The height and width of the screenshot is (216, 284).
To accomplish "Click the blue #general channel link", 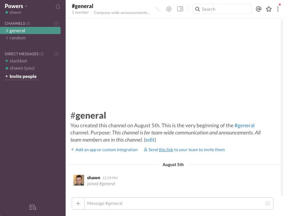I will (x=244, y=125).
